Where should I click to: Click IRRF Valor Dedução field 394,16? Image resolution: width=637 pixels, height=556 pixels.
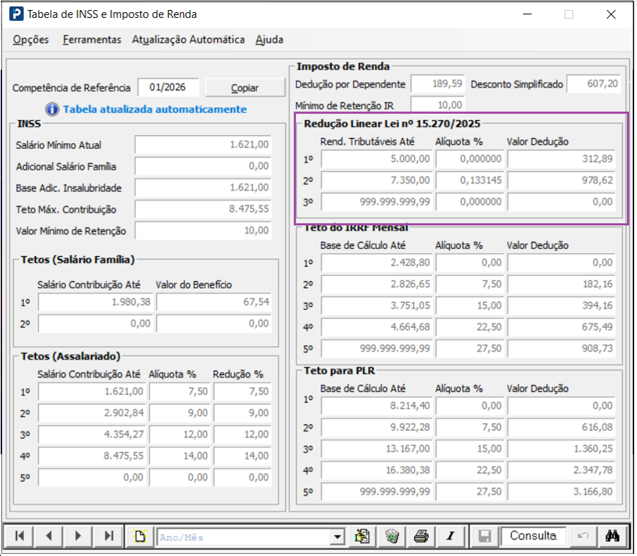562,306
